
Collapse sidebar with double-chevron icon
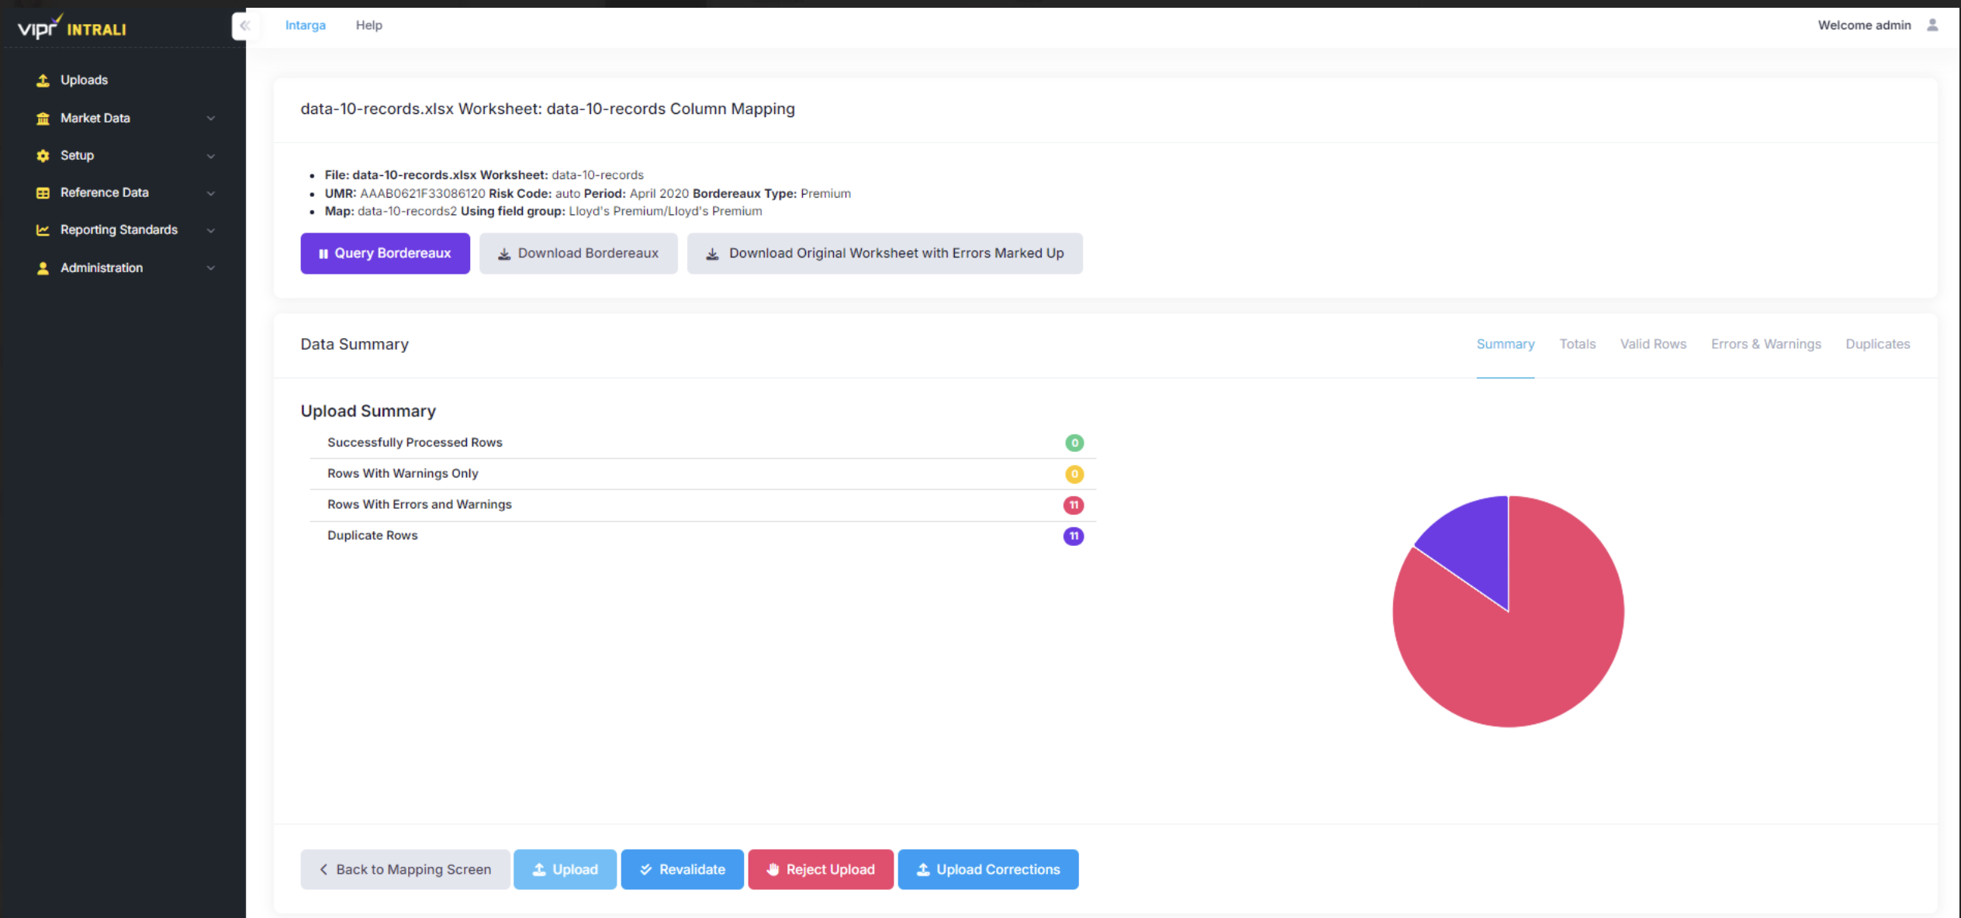[x=244, y=26]
